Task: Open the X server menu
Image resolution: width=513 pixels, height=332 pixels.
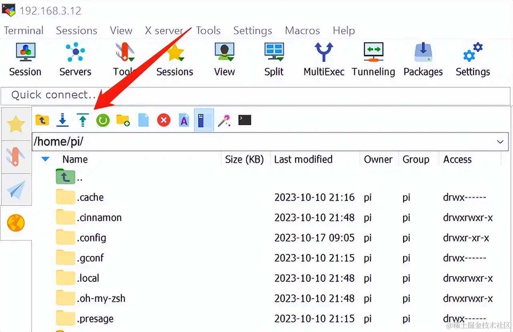Action: pyautogui.click(x=164, y=31)
